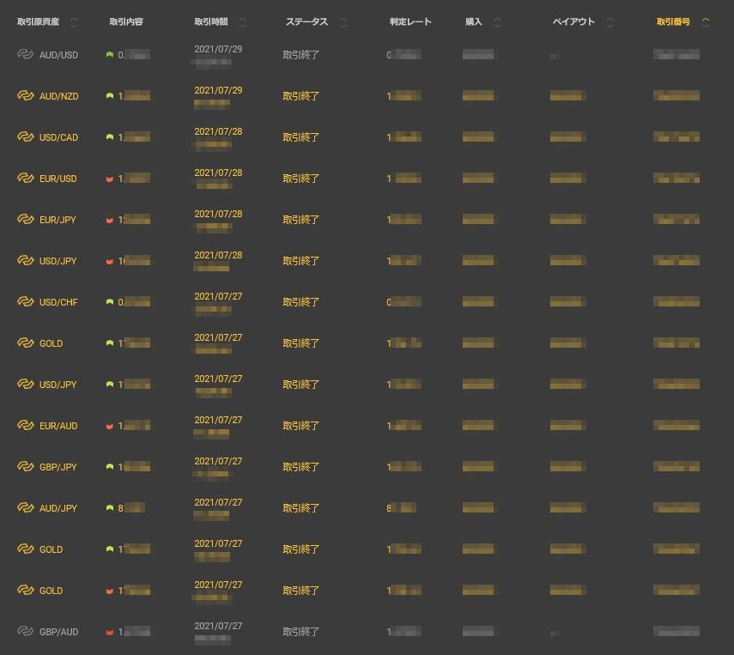Viewport: 734px width, 655px height.
Task: Sort the table by 取引原資産 column
Action: [74, 22]
